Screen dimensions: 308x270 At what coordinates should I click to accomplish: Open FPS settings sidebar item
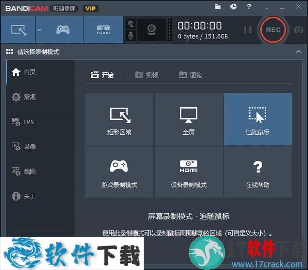tap(40, 122)
